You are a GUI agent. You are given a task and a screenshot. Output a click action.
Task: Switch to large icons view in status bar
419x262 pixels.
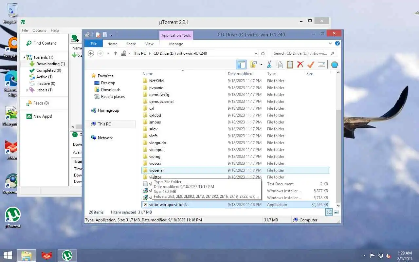point(336,212)
